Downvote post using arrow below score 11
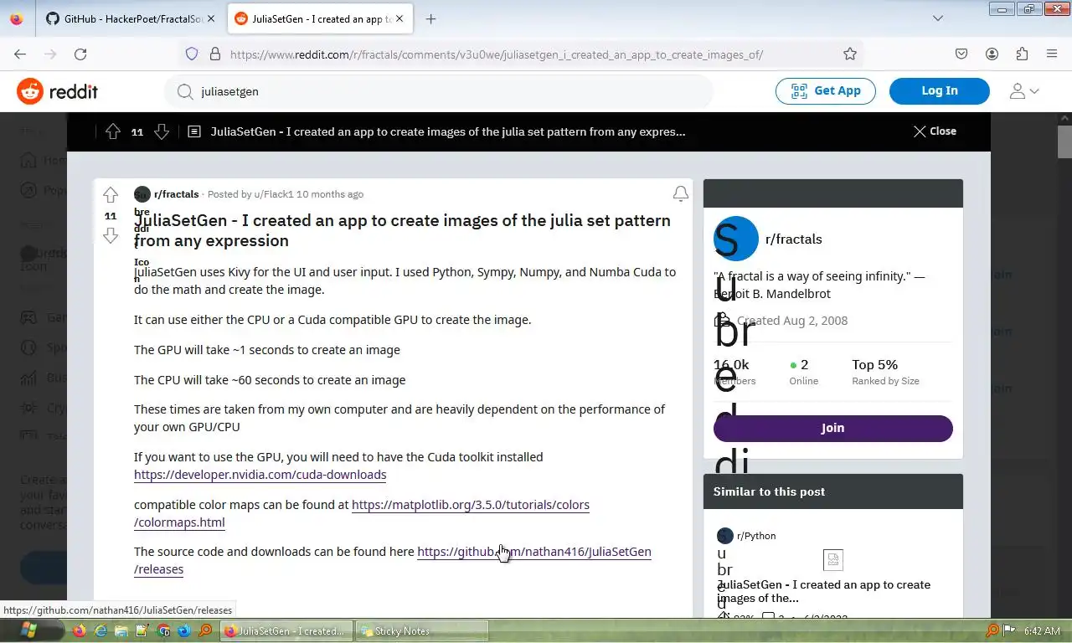Viewport: 1072px width, 643px height. coord(111,236)
